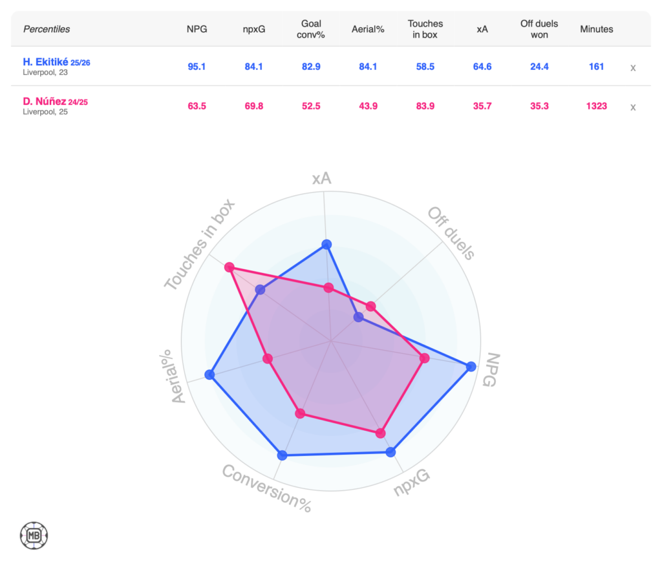The width and height of the screenshot is (662, 579).
Task: Click Ekitiké's blue NPG radar point
Action: click(x=471, y=367)
